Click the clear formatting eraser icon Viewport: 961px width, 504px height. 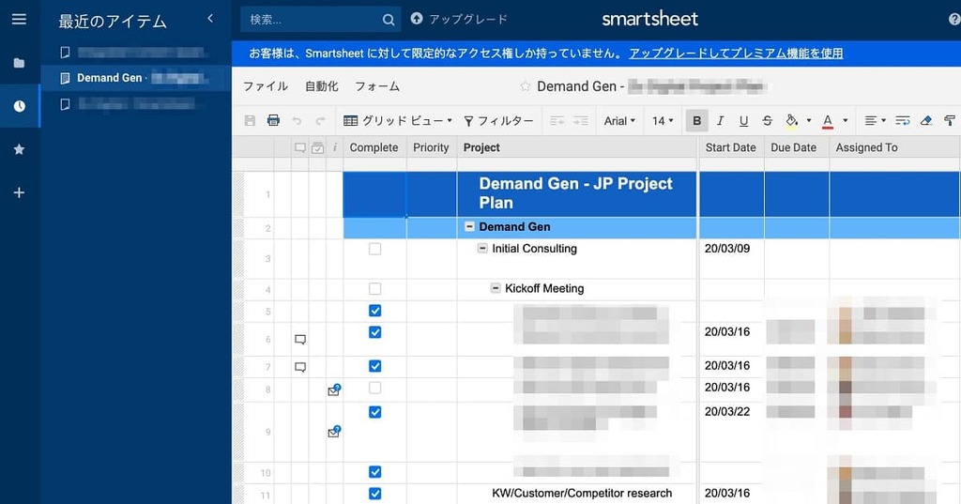[926, 121]
